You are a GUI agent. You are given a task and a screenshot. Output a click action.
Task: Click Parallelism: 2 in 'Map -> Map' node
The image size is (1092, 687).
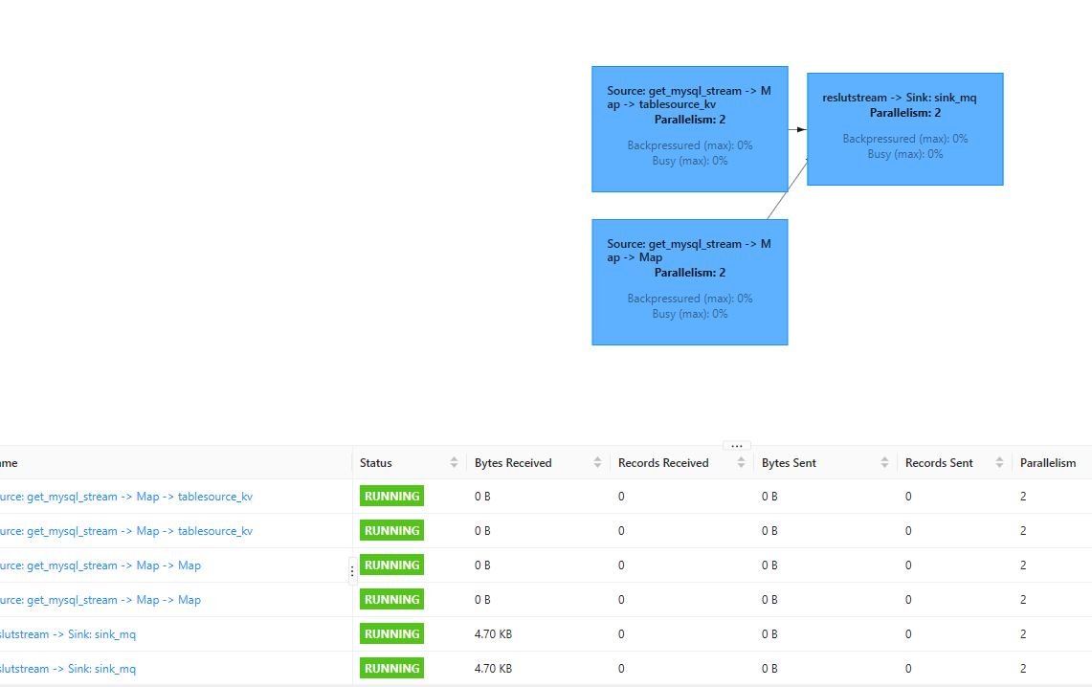(x=689, y=273)
